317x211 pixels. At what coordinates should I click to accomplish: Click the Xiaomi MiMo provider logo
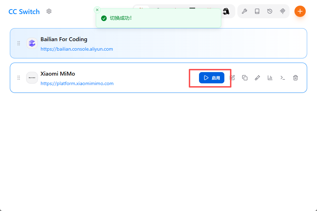(x=32, y=78)
